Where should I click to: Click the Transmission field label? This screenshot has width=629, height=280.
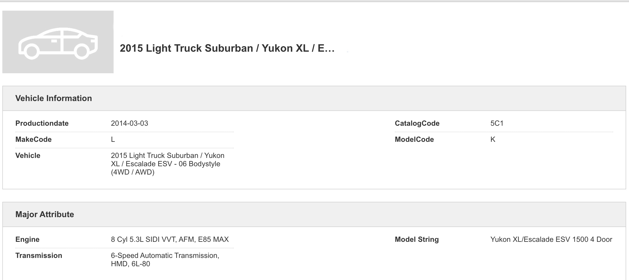[x=39, y=256]
